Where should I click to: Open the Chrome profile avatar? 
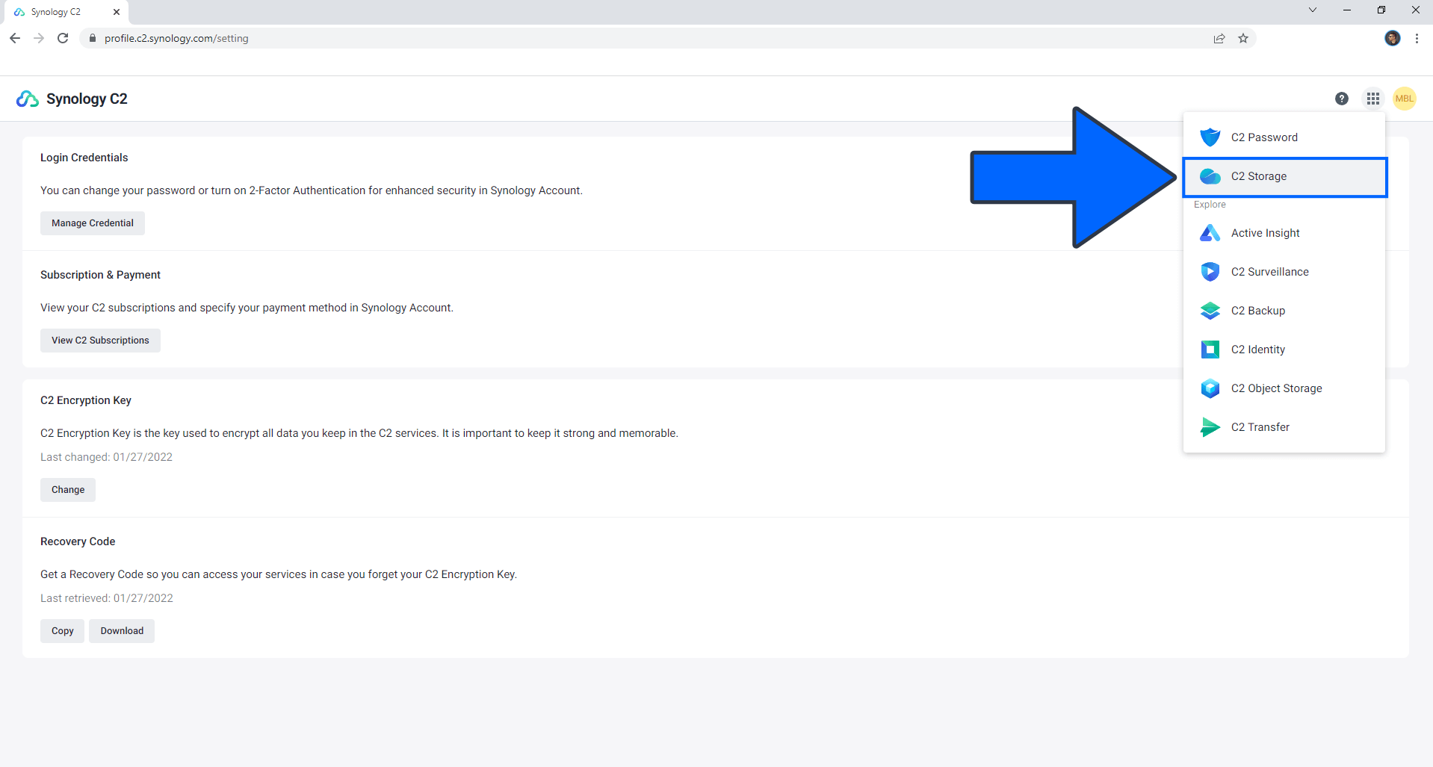pyautogui.click(x=1393, y=38)
